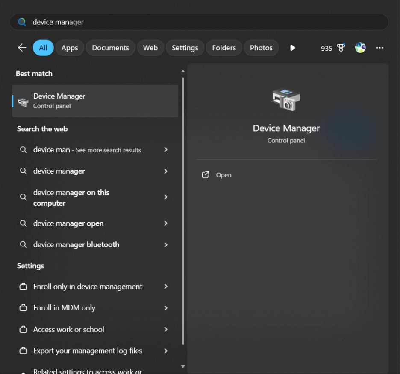Click search icon beside 'device manager open'
This screenshot has height=374, width=400.
point(23,223)
